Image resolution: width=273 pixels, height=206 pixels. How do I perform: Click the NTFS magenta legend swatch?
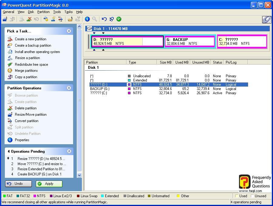(35, 196)
